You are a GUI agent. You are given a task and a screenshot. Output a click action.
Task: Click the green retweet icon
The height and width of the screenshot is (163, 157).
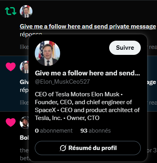click(11, 11)
